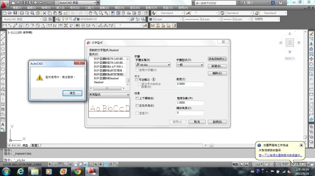Toggle Lineweight display in status bar
The height and width of the screenshot is (176, 315).
pos(101,164)
